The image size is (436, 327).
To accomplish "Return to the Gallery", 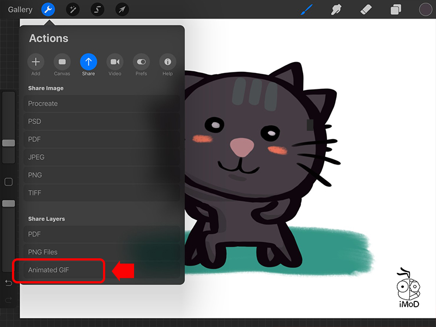I will click(20, 9).
